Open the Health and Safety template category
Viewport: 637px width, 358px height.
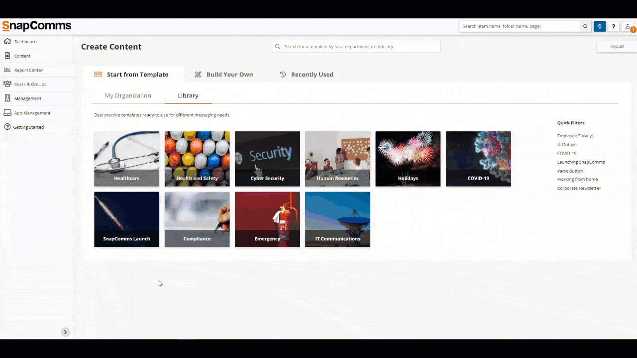pos(197,159)
